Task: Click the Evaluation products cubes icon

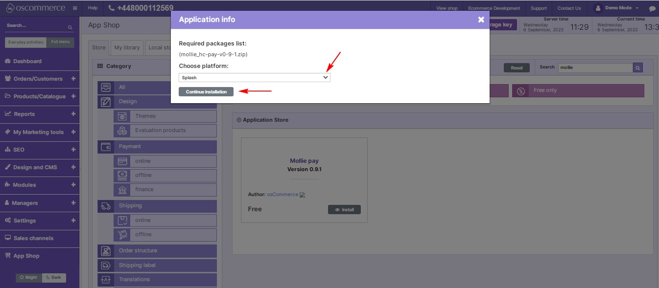Action: pos(122,131)
